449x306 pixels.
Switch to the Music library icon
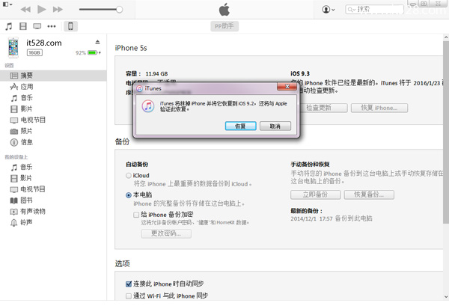click(9, 26)
